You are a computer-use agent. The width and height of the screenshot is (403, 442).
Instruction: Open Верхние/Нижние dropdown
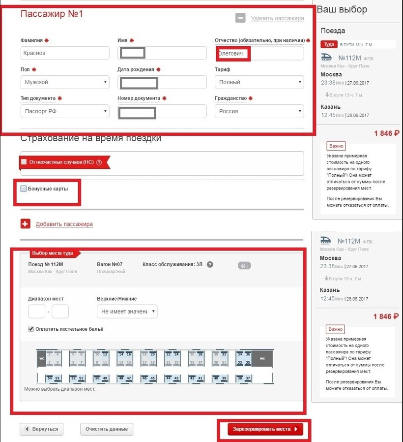[127, 312]
